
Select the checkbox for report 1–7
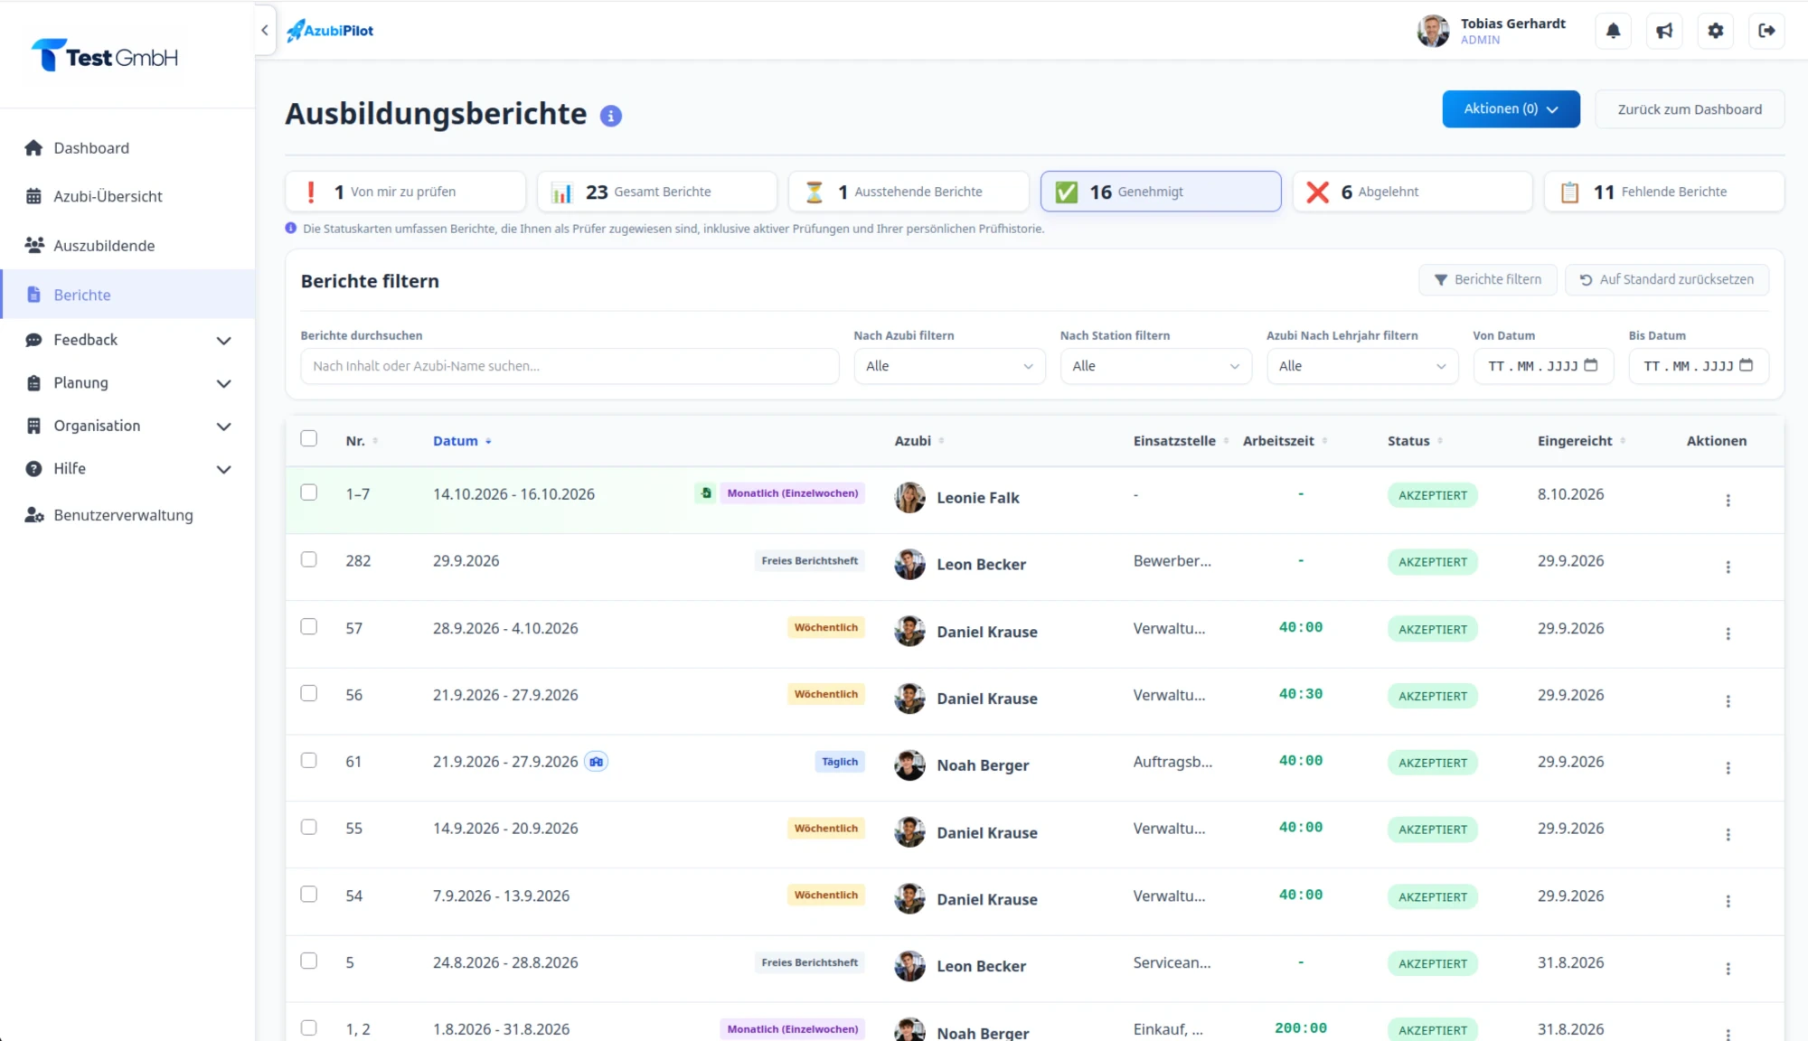point(309,492)
